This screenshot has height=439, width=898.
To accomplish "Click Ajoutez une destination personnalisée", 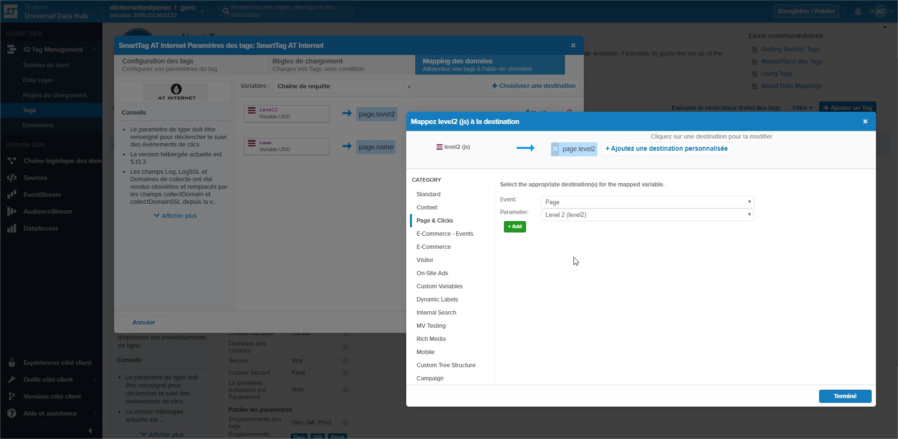I will (x=666, y=148).
